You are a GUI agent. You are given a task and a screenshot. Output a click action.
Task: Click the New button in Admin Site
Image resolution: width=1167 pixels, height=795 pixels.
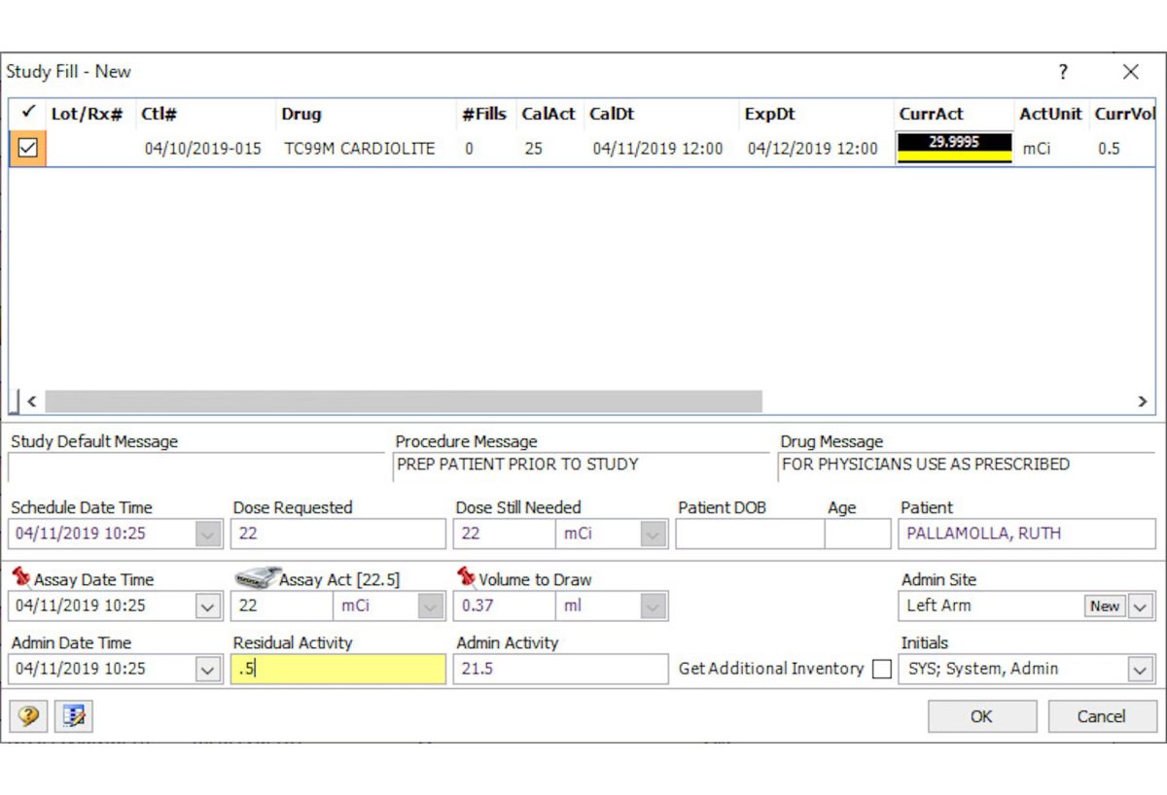click(x=1105, y=605)
